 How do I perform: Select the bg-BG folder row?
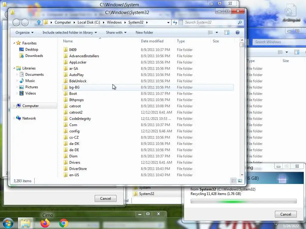click(148, 87)
